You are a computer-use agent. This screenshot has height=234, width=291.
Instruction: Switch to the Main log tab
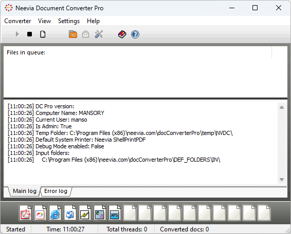(25, 191)
